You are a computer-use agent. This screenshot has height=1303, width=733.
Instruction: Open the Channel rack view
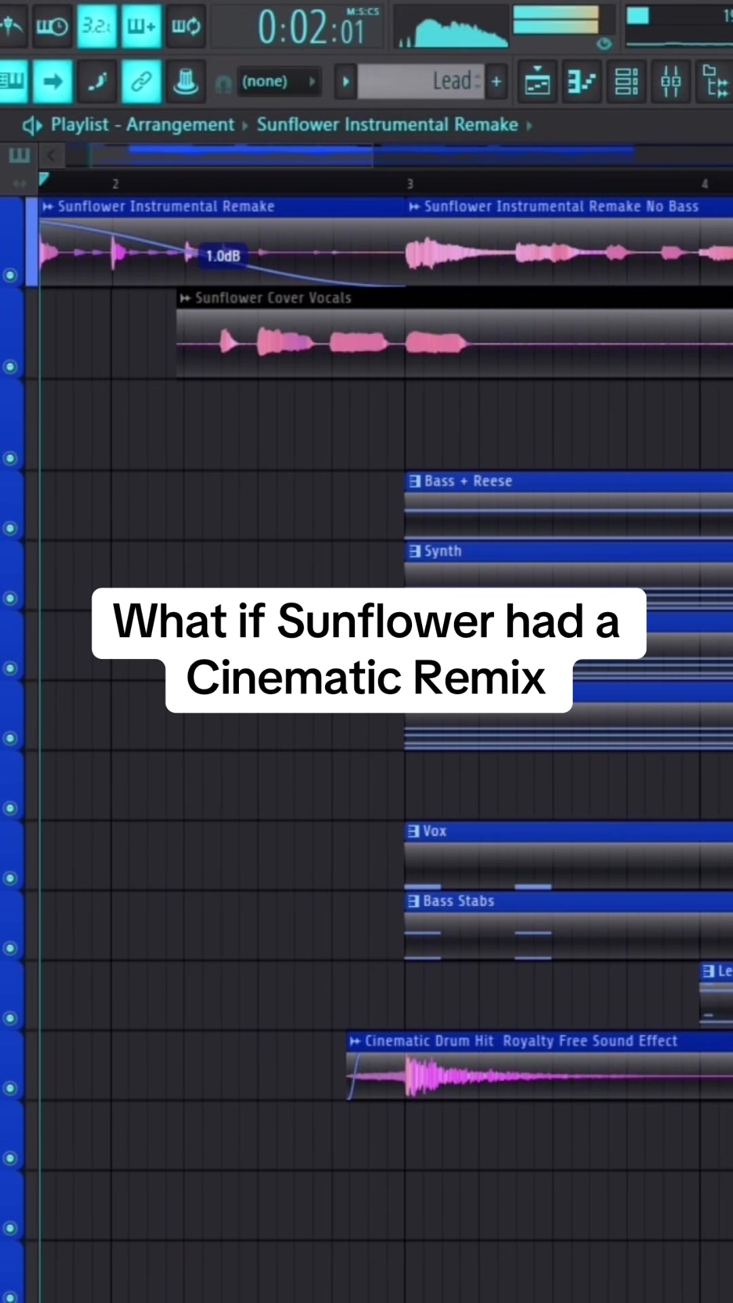tap(626, 81)
